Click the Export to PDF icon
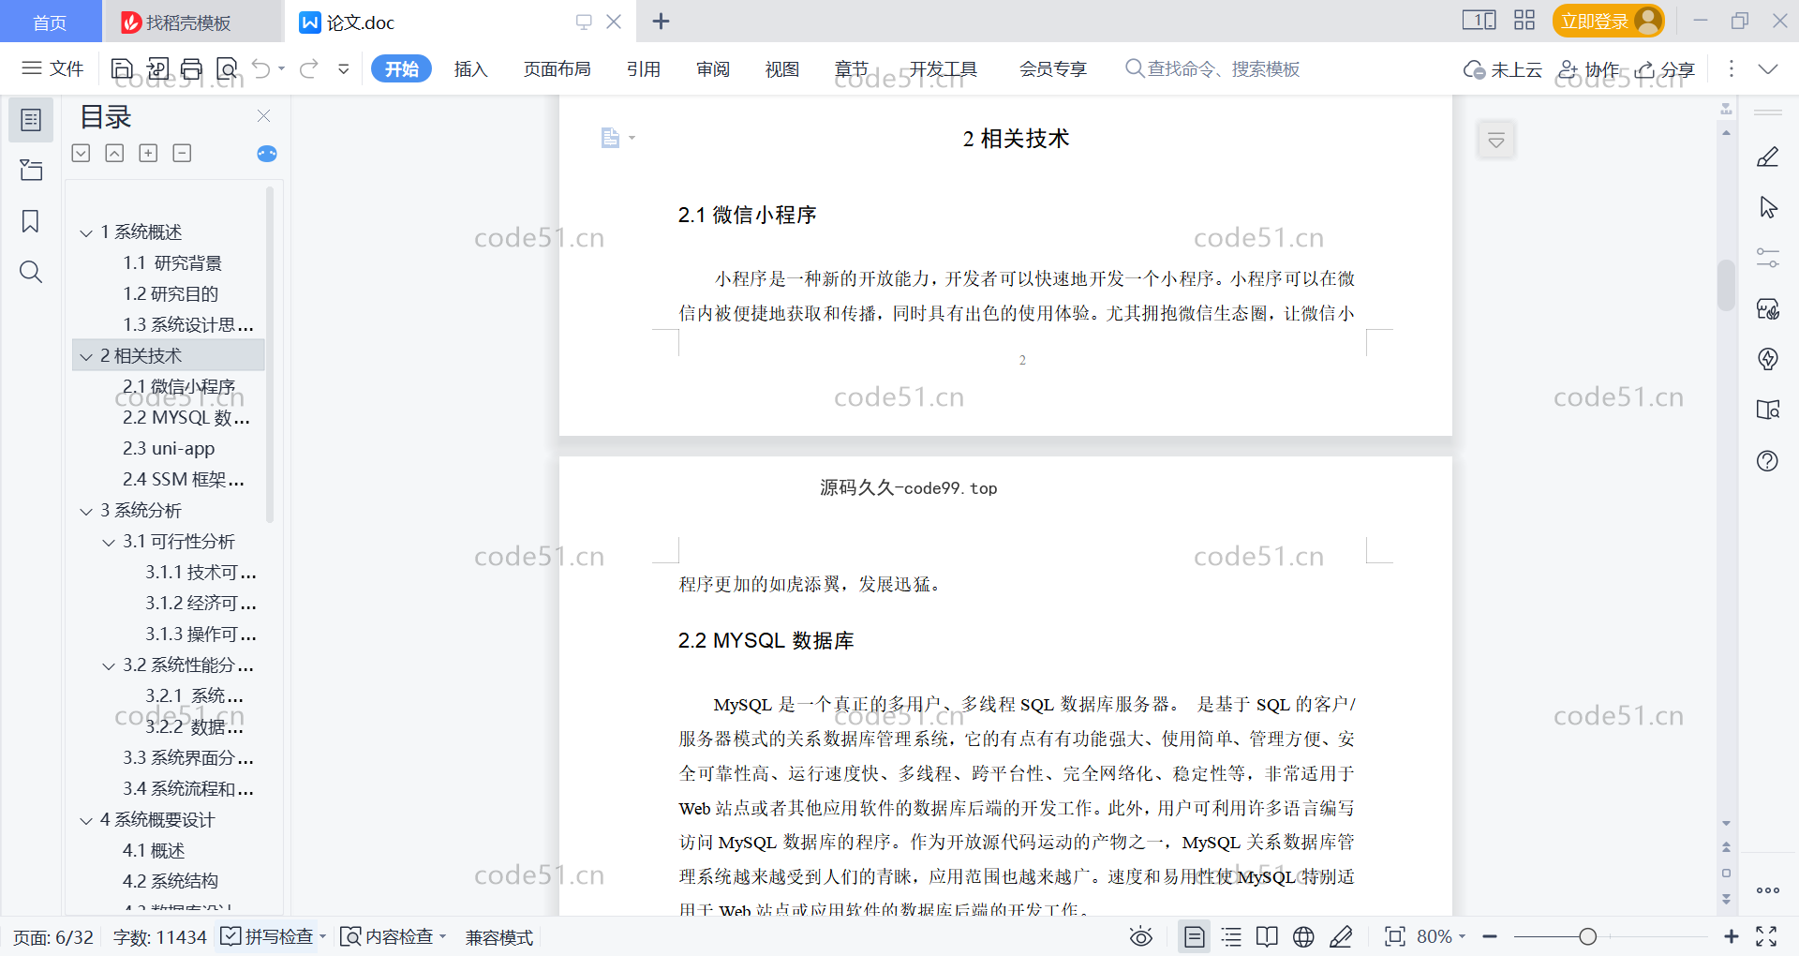1799x956 pixels. coord(157,68)
